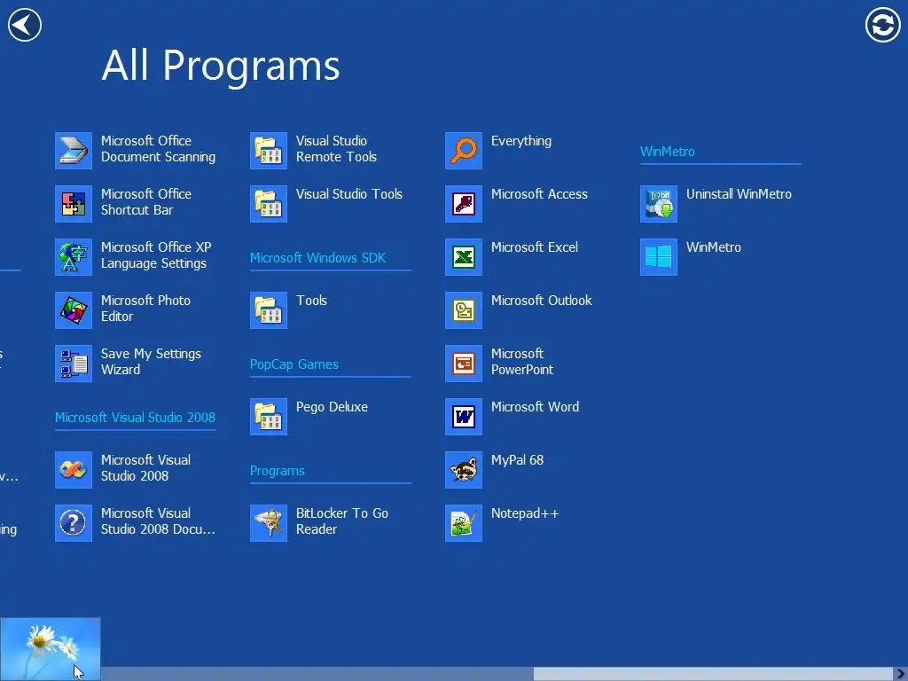Select Microsoft Windows SDK group header
The width and height of the screenshot is (908, 681).
click(318, 258)
